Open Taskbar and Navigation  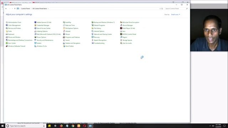pos(72,43)
